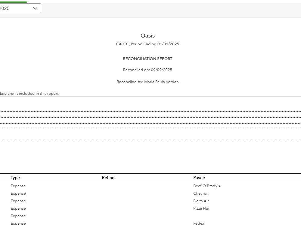Click Expense type in Delta Air row
This screenshot has height=225, width=301.
(18, 201)
